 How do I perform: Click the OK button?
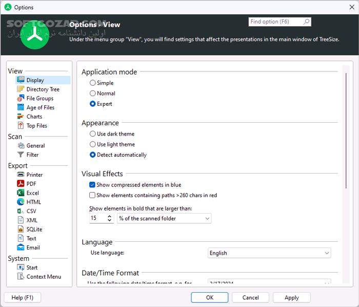(209, 297)
